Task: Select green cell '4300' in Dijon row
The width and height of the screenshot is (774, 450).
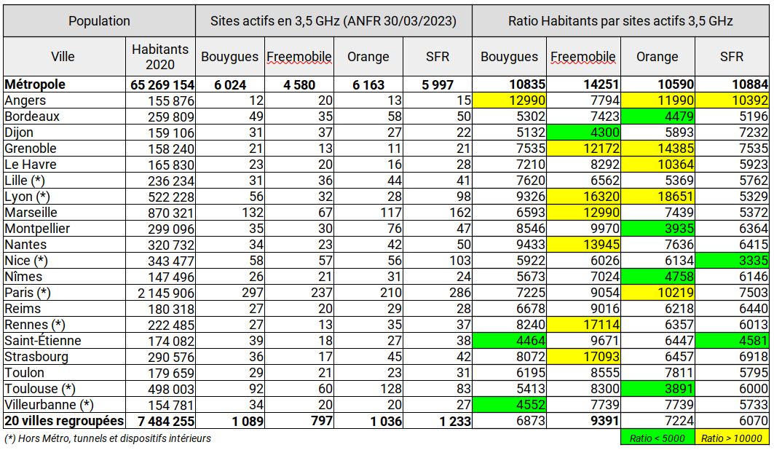Action: [583, 133]
